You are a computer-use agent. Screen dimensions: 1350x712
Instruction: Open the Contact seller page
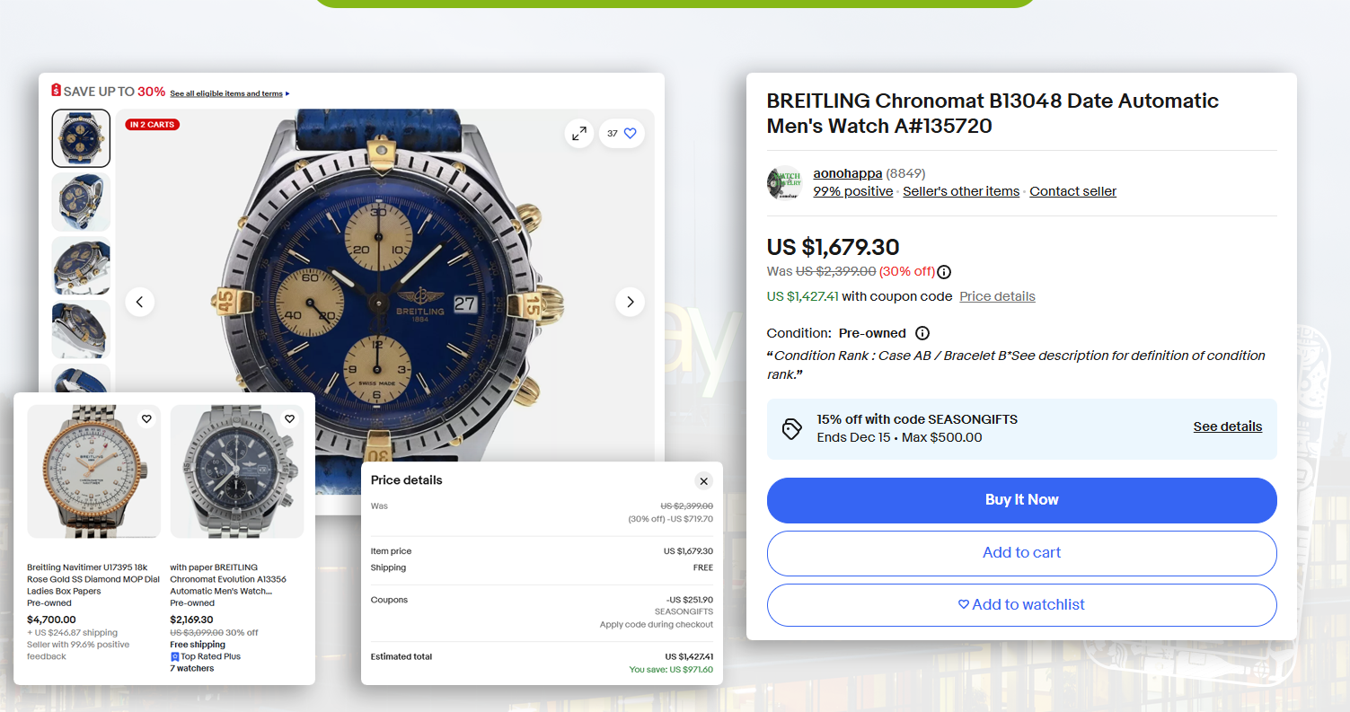[x=1072, y=191]
